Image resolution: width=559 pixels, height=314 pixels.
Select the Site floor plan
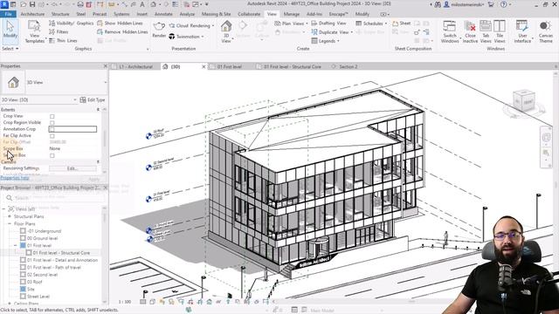pyautogui.click(x=31, y=290)
